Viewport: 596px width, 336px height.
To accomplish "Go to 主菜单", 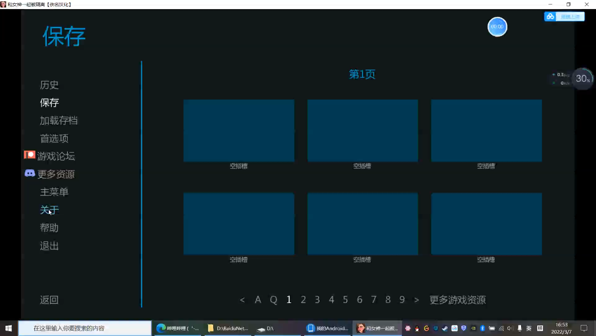I will coord(54,192).
